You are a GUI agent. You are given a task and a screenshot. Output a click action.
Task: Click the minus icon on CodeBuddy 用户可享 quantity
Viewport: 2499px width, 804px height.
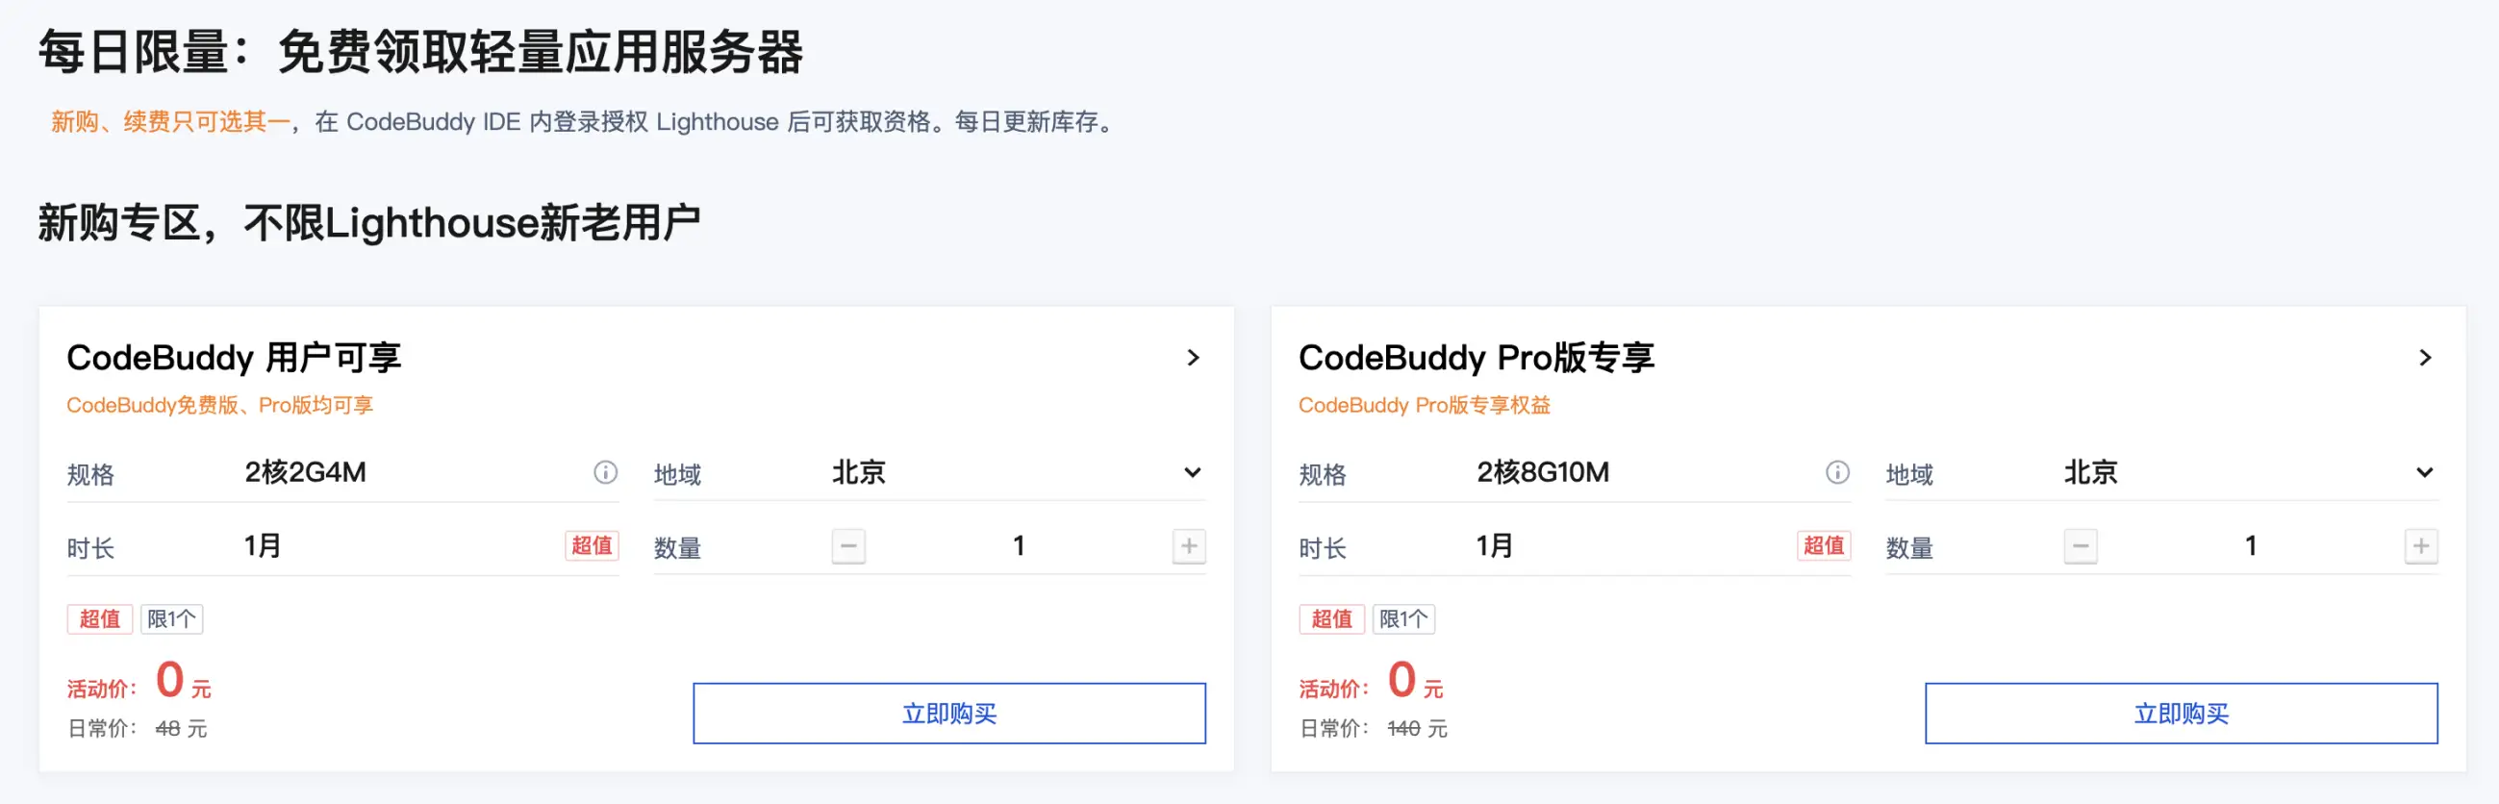(847, 545)
